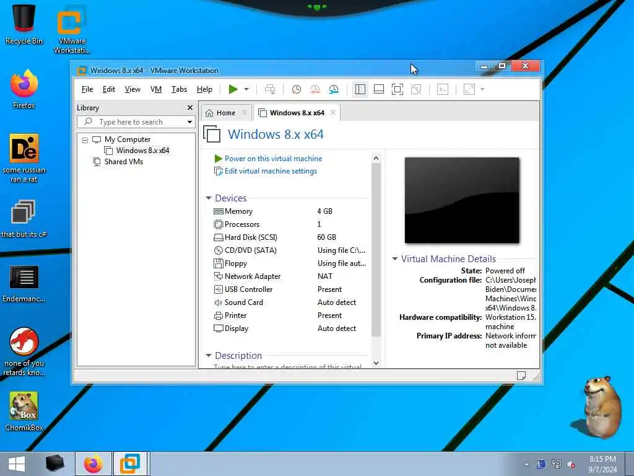Click the Unity mode toolbar icon
Viewport: 634px width, 476px height.
[x=416, y=89]
